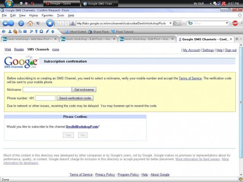Click the Sign out link
Image resolution: width=243 pixels, height=182 pixels.
(231, 50)
